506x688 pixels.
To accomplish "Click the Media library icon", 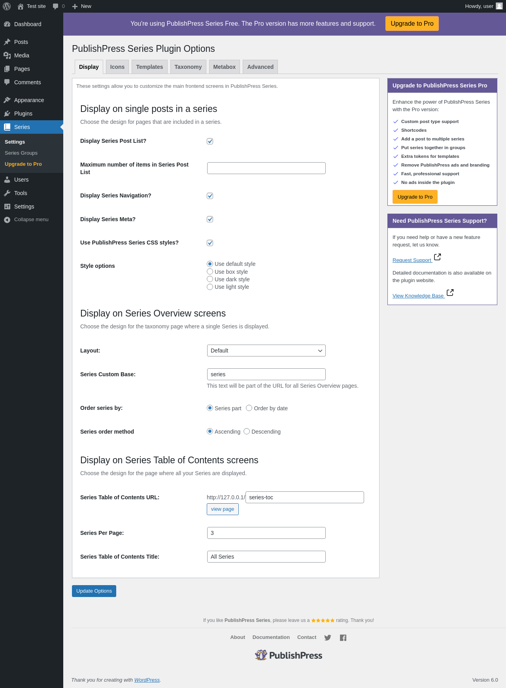I will (7, 55).
